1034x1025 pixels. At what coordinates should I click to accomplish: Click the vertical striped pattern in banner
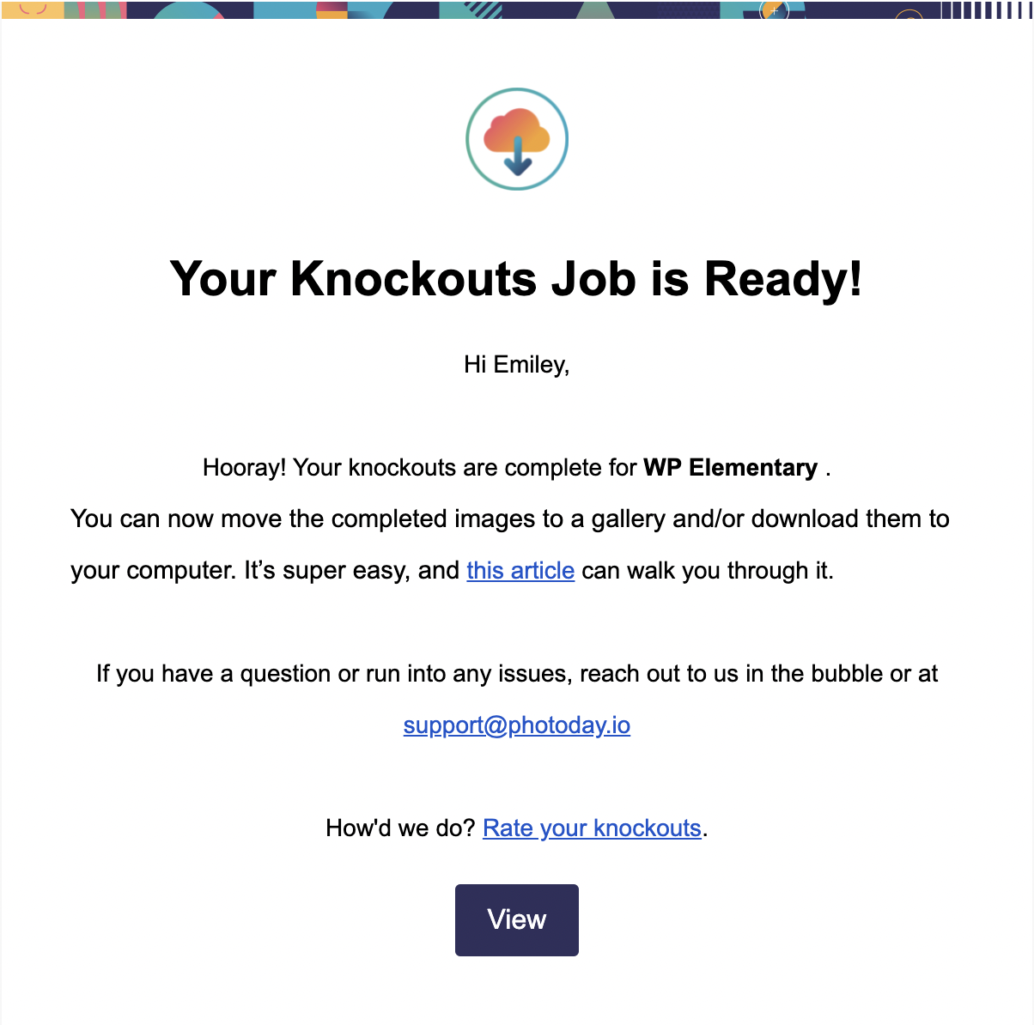click(986, 9)
